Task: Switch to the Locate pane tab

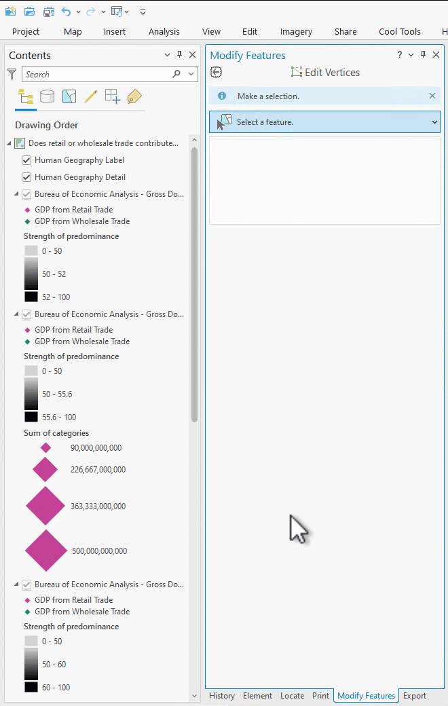Action: 292,696
